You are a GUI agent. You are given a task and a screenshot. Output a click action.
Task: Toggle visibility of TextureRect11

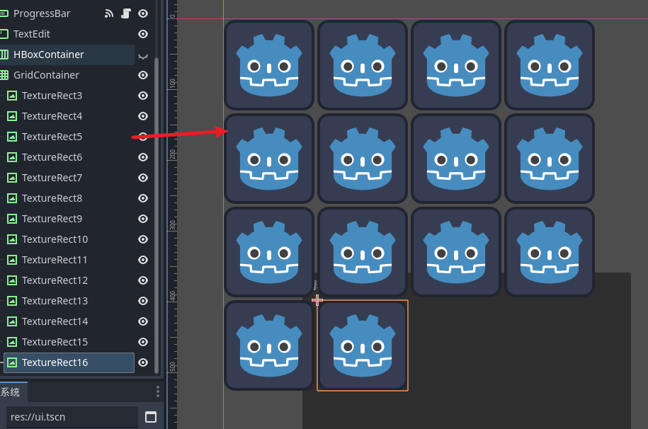point(143,260)
